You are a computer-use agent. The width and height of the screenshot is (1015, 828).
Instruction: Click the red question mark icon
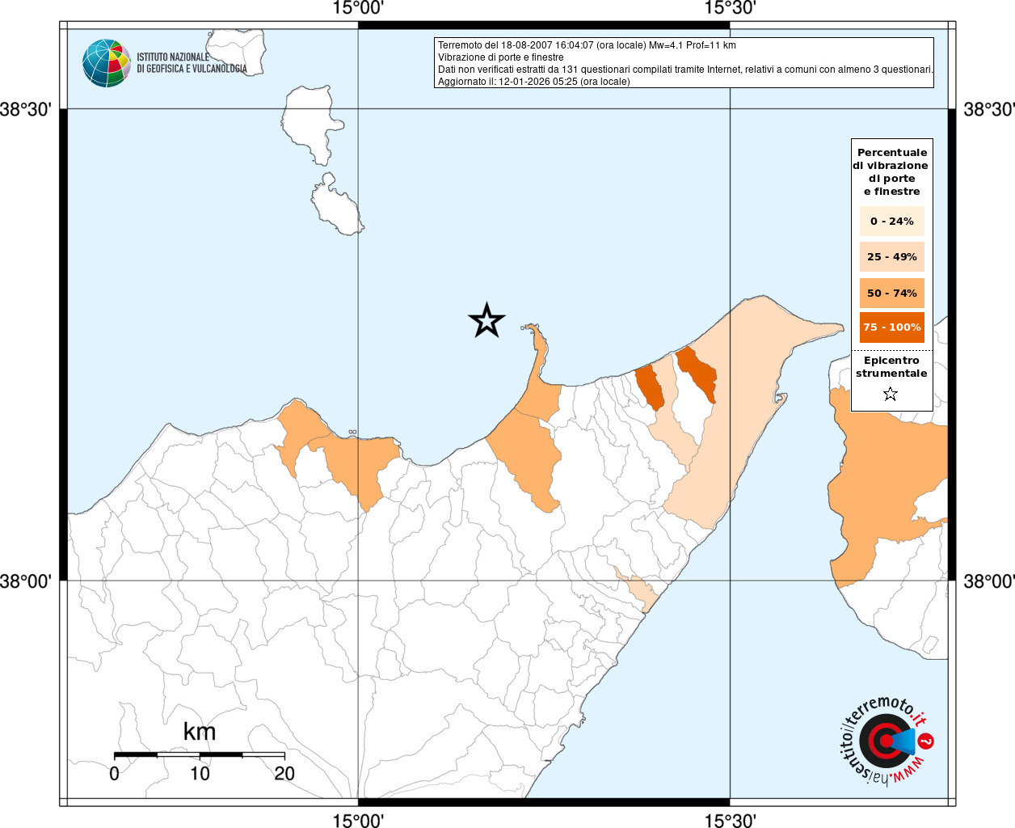(927, 741)
